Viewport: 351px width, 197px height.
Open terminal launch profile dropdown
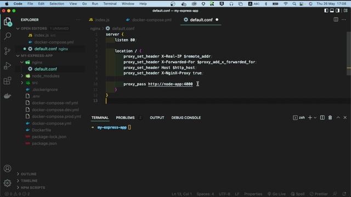(x=315, y=118)
